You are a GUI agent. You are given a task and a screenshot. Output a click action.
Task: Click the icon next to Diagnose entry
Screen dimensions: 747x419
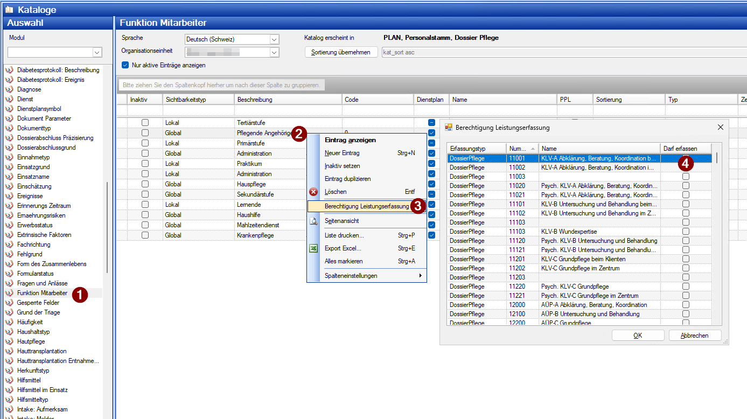click(x=9, y=89)
